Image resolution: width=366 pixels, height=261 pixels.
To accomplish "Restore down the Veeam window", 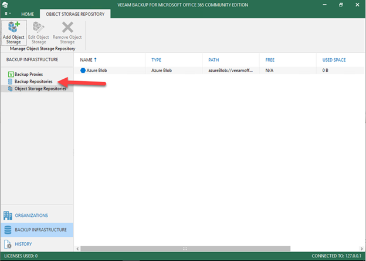I will click(x=341, y=5).
